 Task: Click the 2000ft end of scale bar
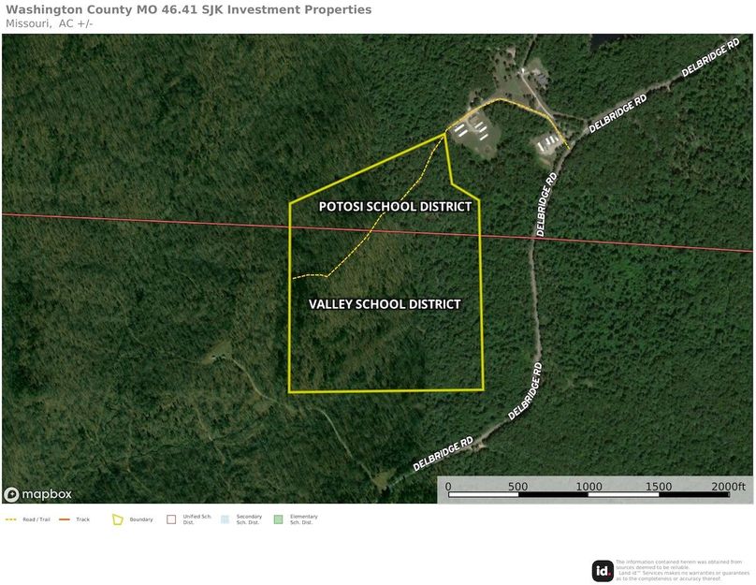click(727, 487)
